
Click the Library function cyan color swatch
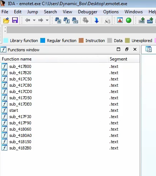[x=6, y=41]
